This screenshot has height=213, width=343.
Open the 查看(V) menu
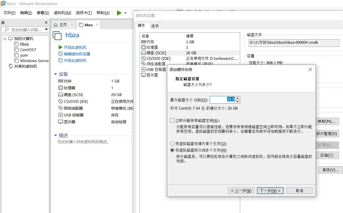43,13
